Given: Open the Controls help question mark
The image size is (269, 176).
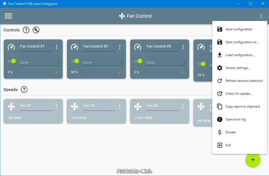Looking at the screenshot, I should [x=26, y=30].
